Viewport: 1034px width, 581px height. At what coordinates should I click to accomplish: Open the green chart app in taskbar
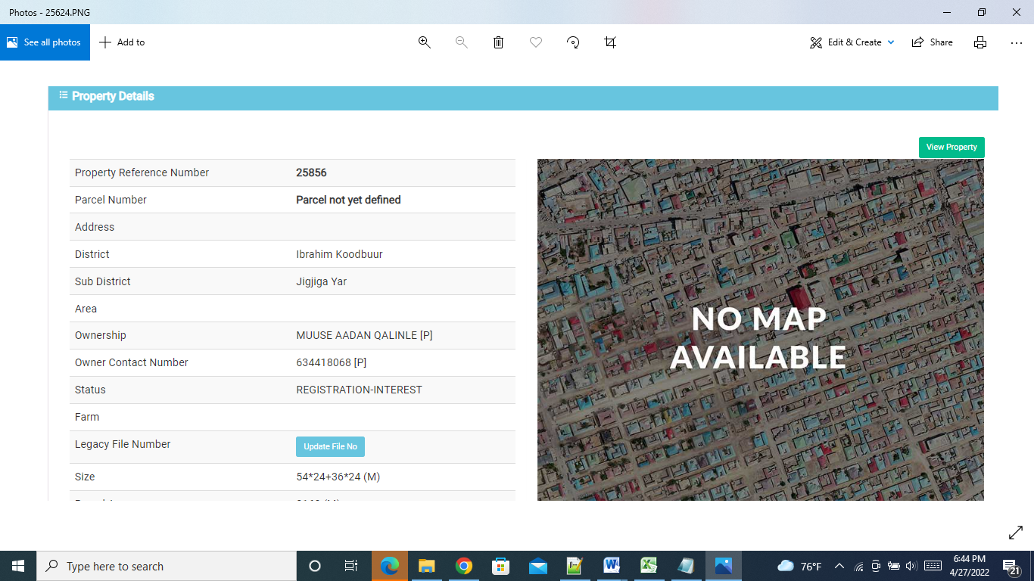pos(575,566)
